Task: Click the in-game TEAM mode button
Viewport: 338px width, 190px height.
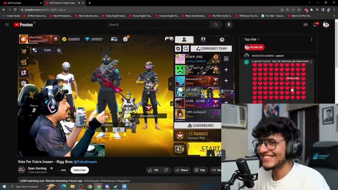Action: (46, 50)
